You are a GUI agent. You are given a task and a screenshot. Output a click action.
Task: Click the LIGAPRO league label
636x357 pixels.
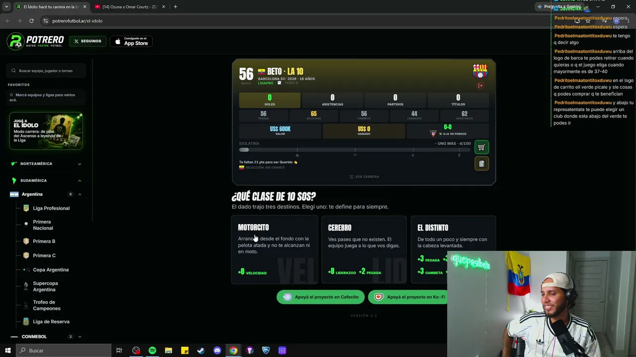pos(266,83)
